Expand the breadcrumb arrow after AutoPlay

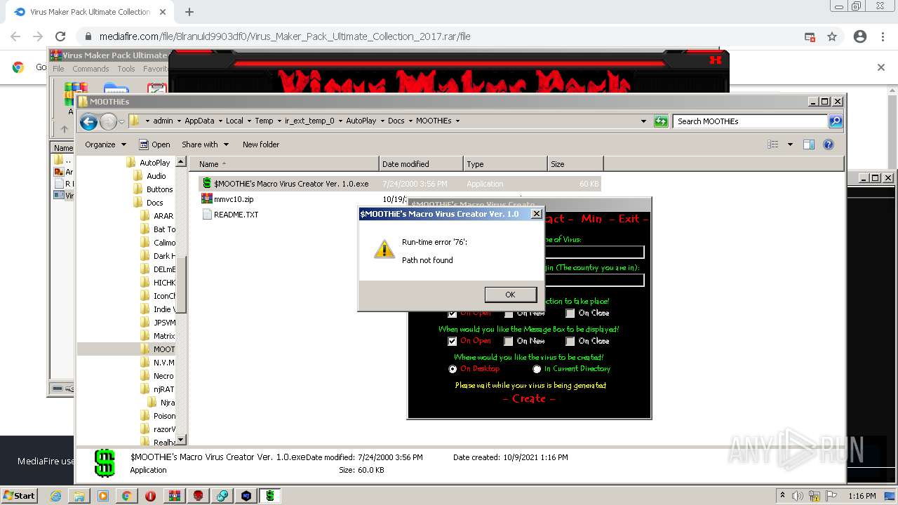(x=382, y=121)
